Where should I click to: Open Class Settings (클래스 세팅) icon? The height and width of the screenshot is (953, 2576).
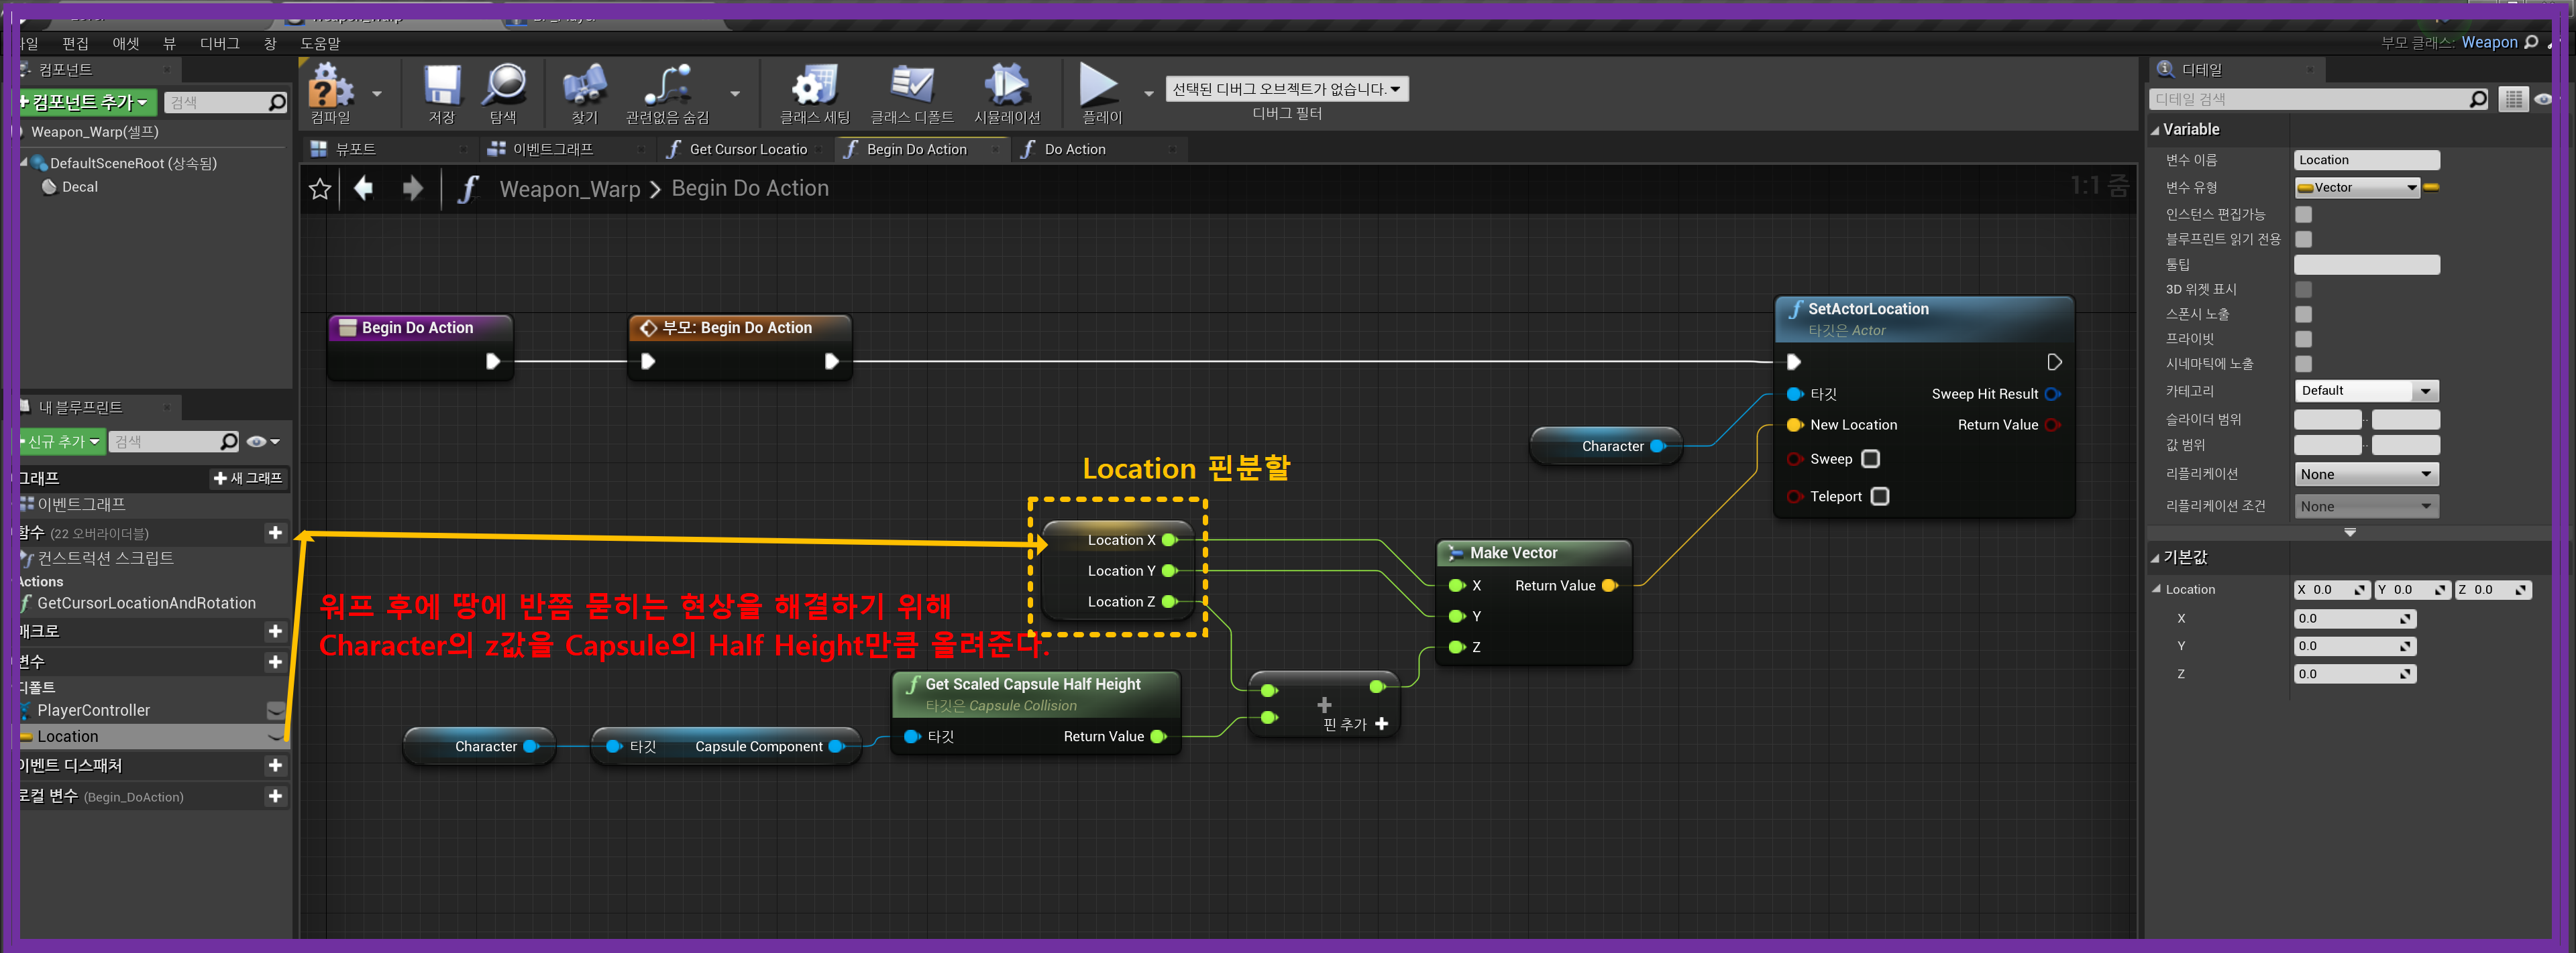814,85
